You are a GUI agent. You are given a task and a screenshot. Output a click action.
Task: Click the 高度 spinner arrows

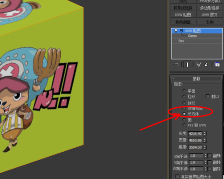pyautogui.click(x=205, y=147)
